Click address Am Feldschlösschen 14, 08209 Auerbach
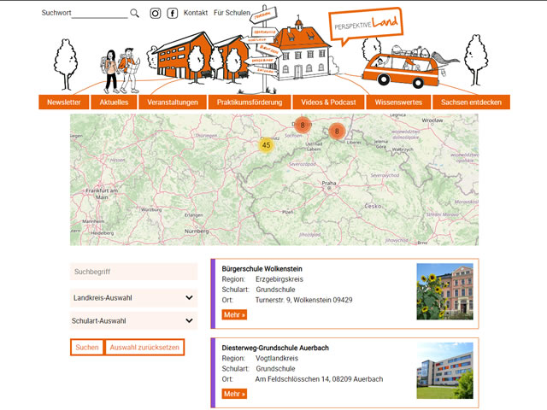 (319, 379)
